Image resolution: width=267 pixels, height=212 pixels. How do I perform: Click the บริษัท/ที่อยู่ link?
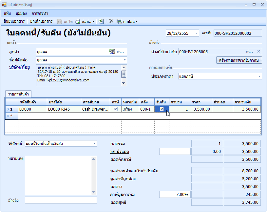[20, 68]
